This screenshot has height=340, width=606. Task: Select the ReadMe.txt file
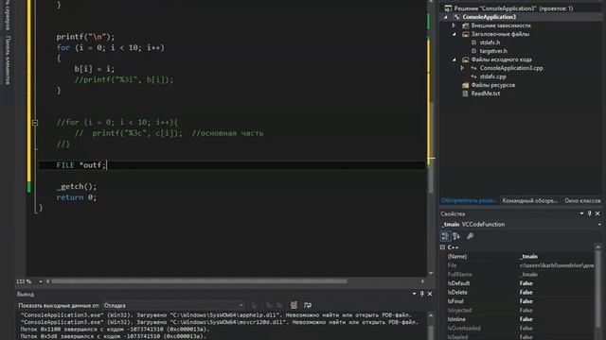486,93
